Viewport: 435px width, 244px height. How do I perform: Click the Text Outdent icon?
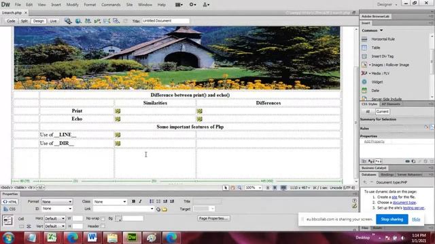[165, 201]
